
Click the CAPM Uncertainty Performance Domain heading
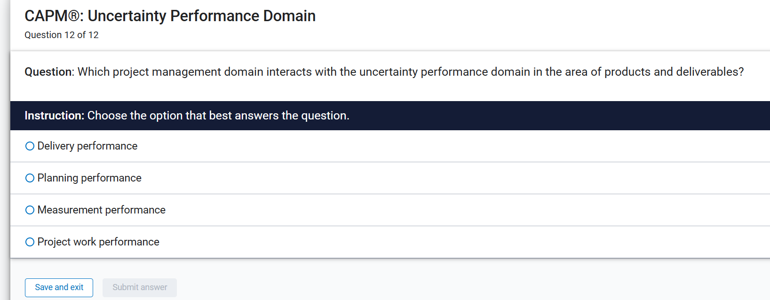click(170, 16)
